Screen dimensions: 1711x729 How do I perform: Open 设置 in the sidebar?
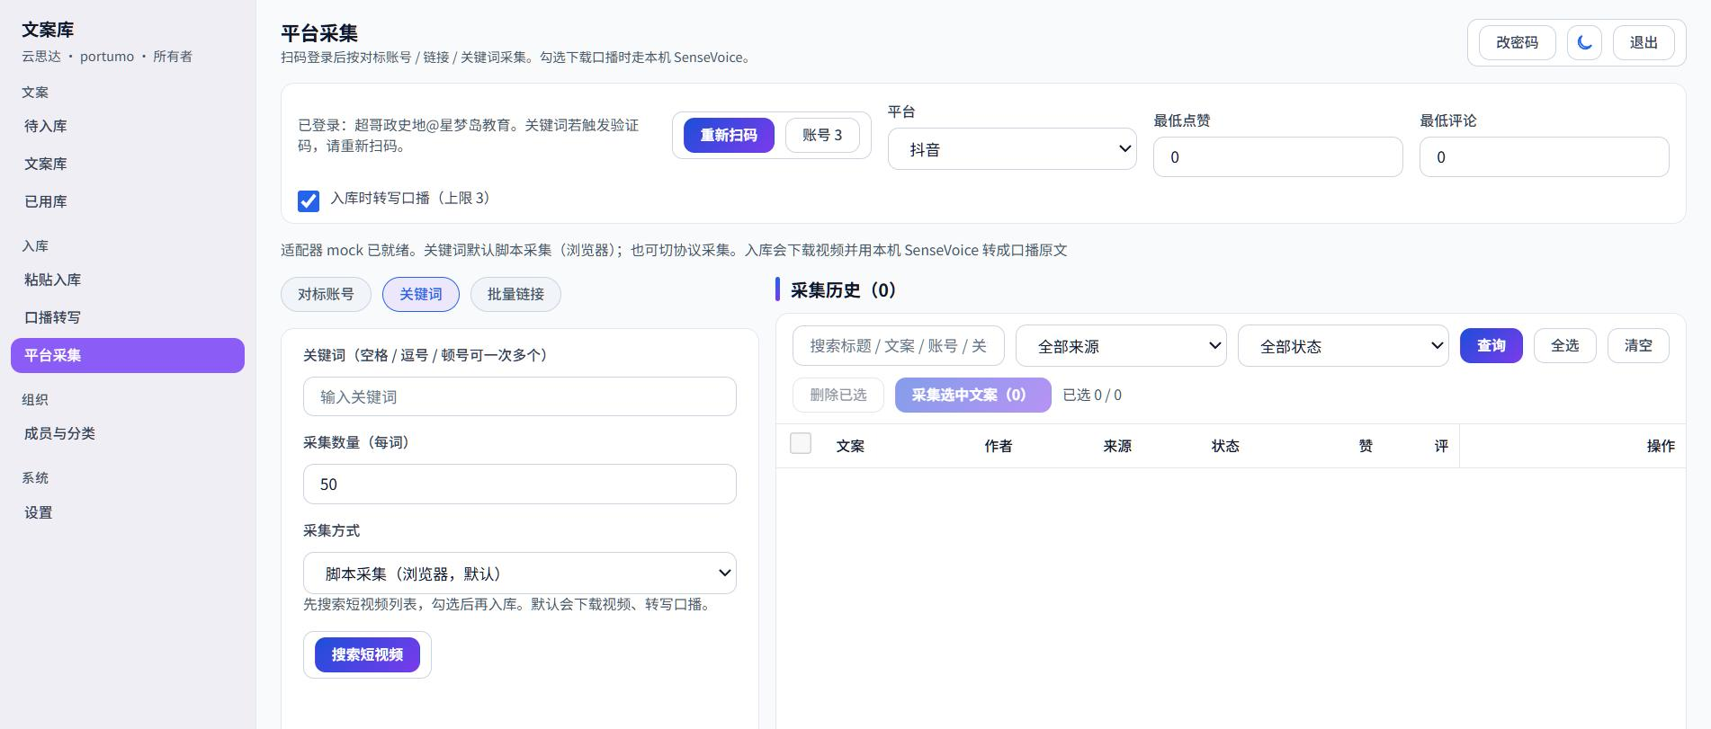coord(128,513)
